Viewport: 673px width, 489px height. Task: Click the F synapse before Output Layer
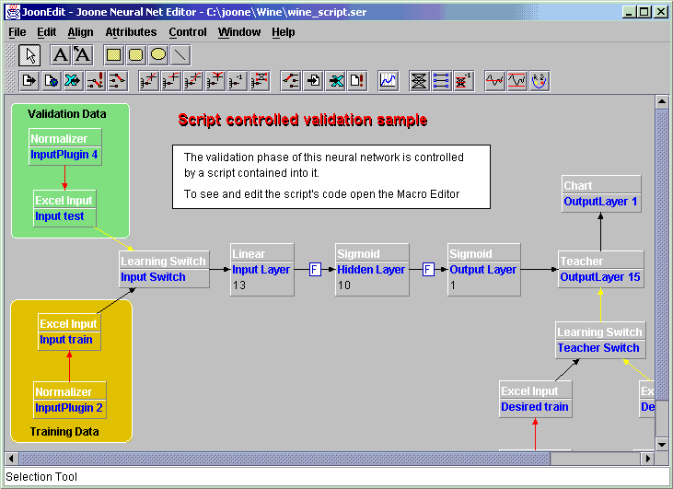[x=428, y=270]
